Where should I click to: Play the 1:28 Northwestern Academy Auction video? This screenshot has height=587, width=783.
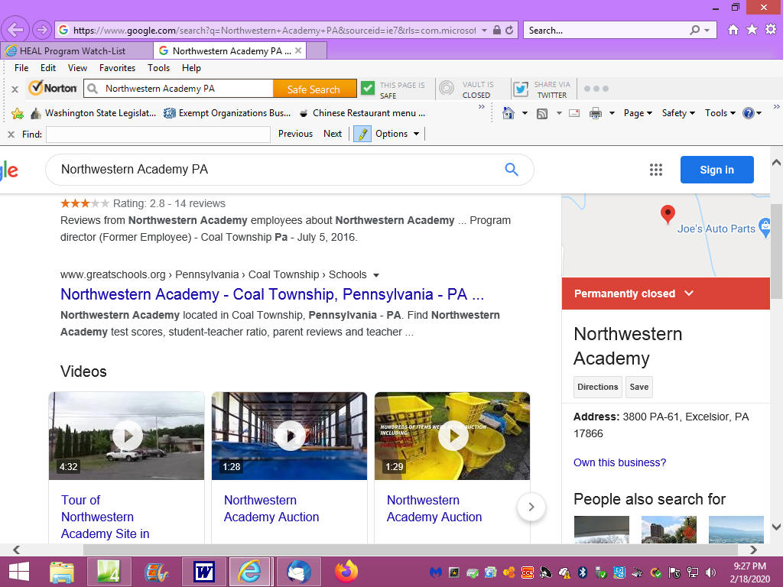point(290,436)
